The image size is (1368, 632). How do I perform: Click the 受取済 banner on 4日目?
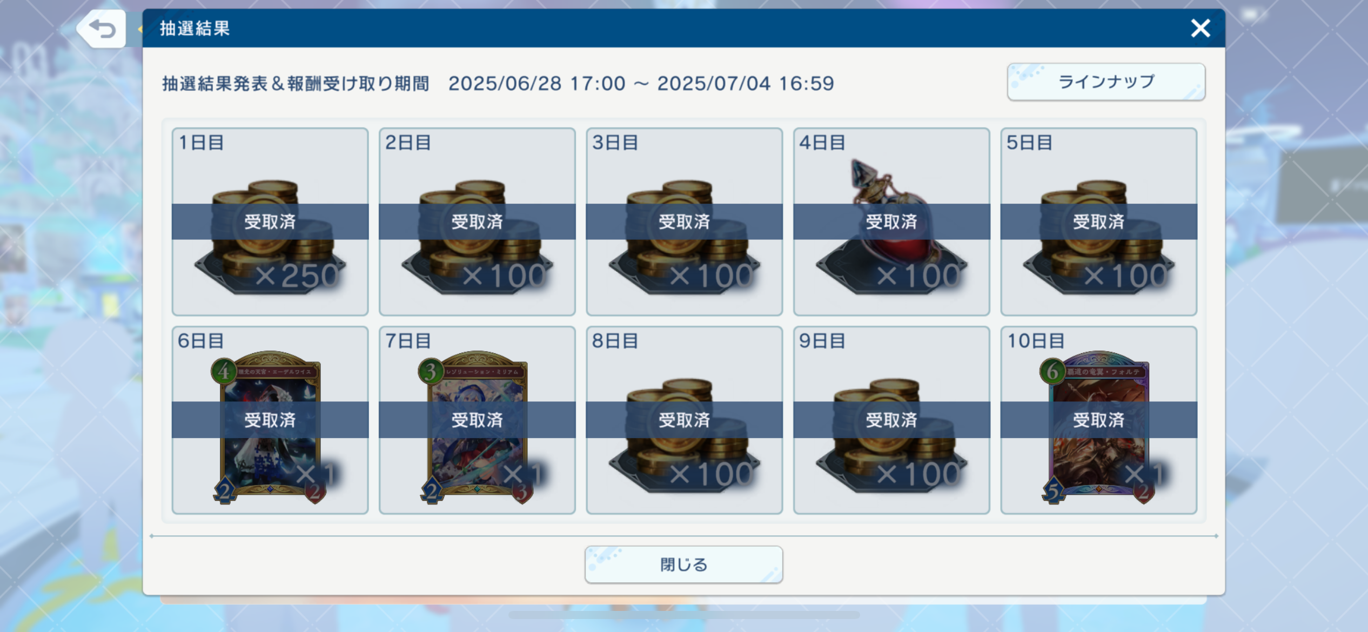(891, 221)
